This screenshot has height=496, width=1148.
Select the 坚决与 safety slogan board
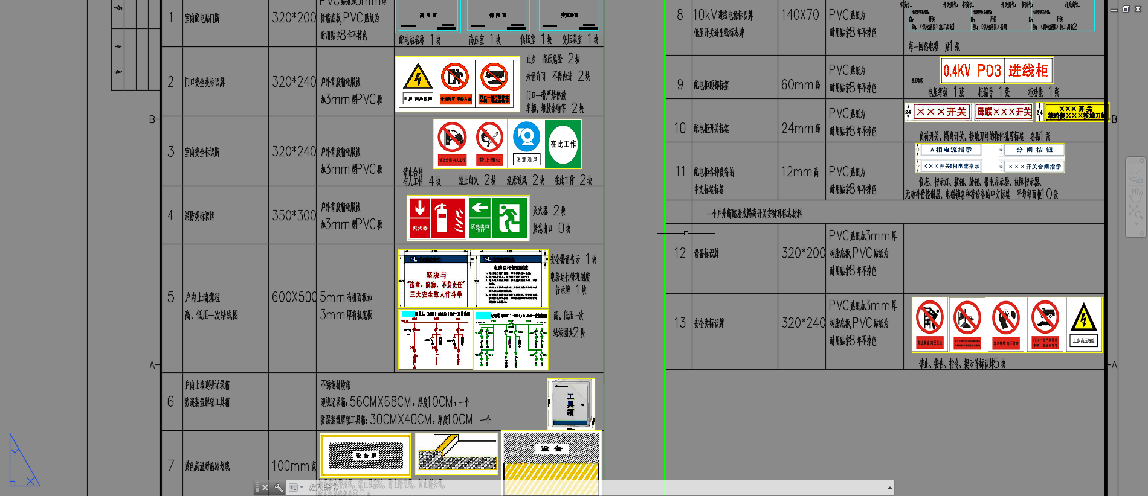click(436, 279)
